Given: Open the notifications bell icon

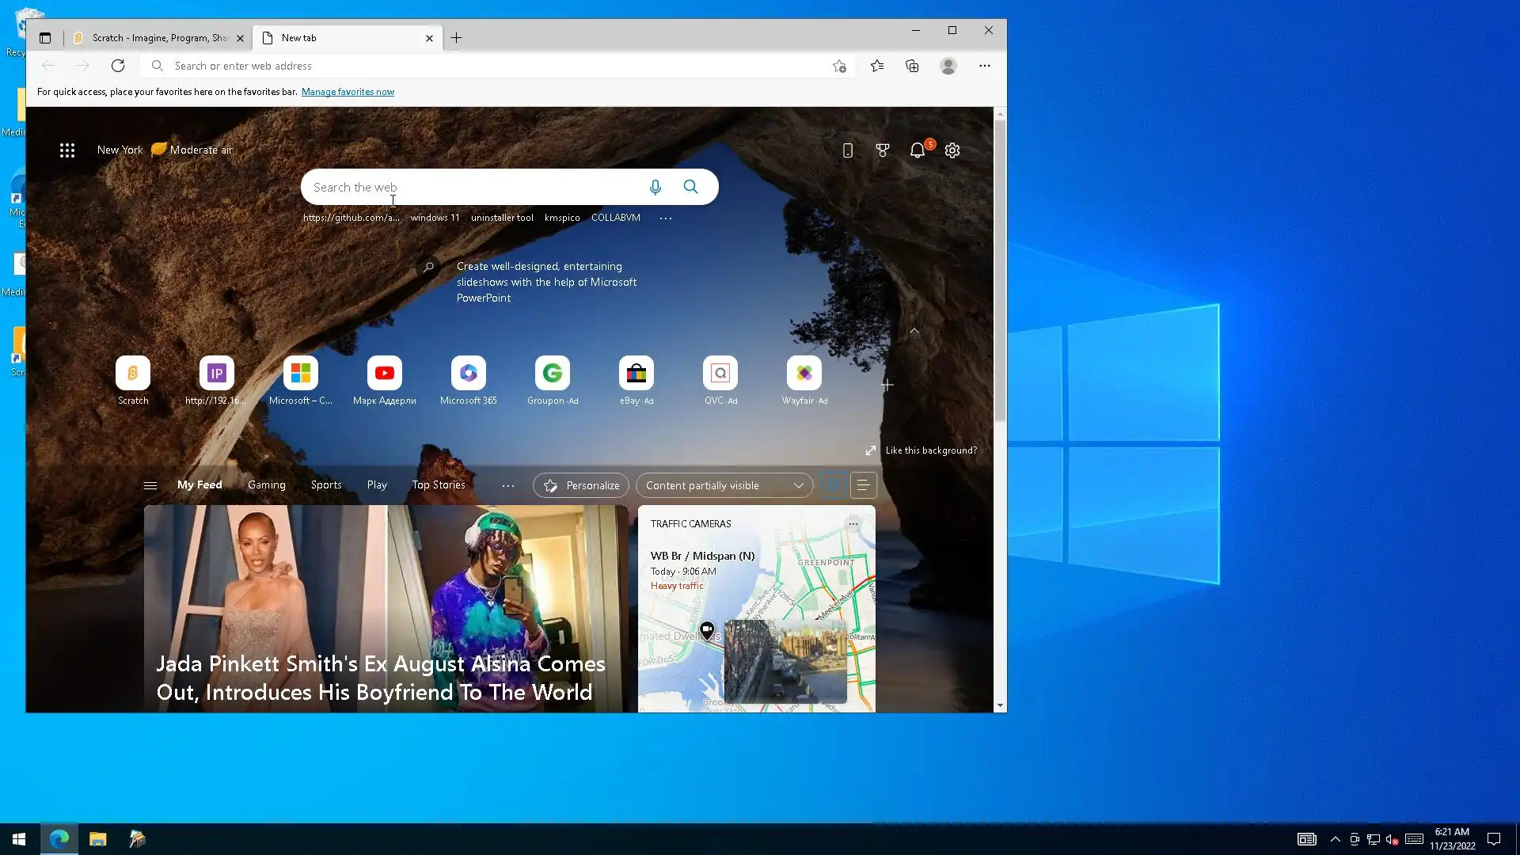Looking at the screenshot, I should tap(917, 150).
